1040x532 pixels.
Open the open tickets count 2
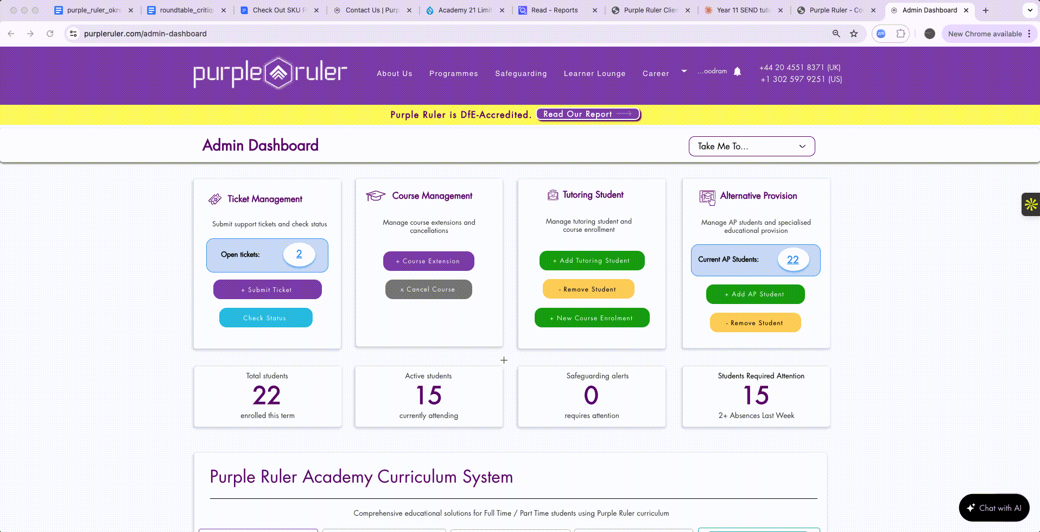point(299,254)
